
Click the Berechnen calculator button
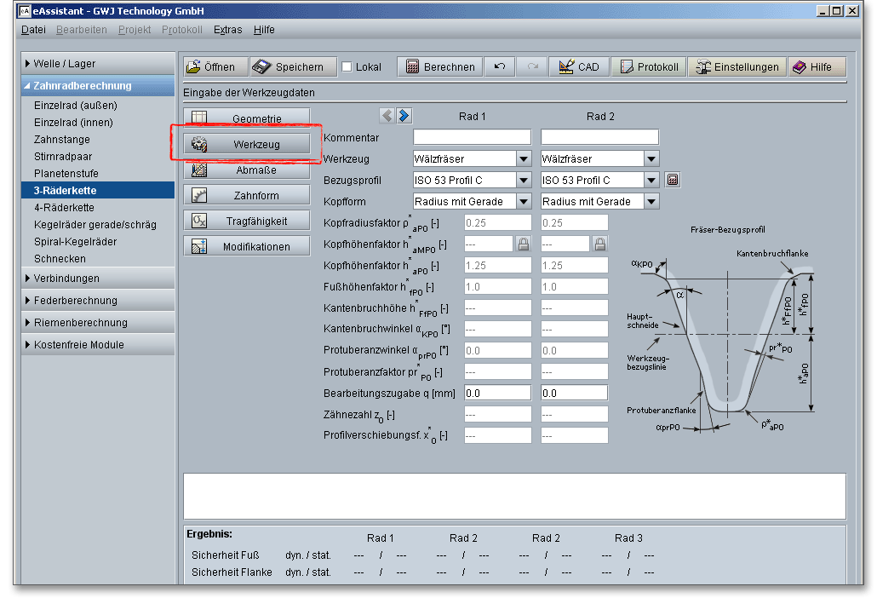(440, 67)
